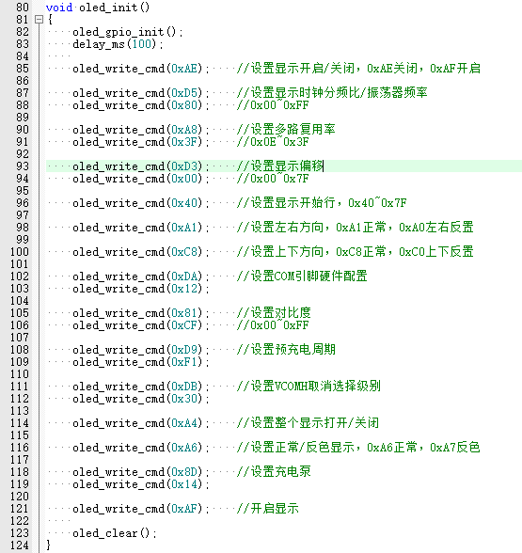Click the comment '//设置多路复用率'
Viewport: 522px width, 553px height.
point(286,130)
